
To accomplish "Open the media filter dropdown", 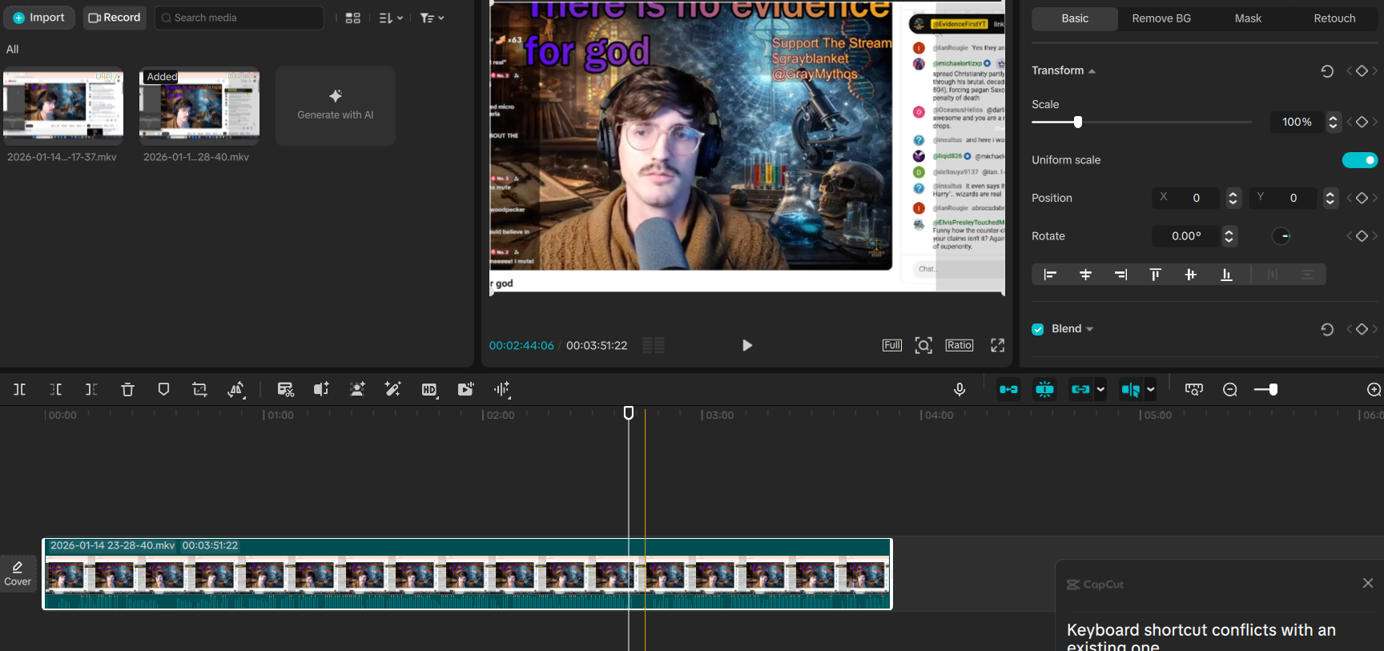I will 432,18.
